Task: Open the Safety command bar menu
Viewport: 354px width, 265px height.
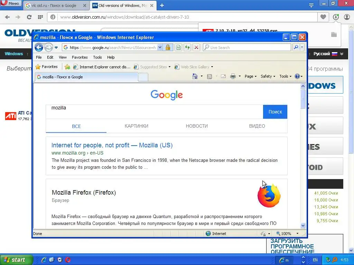Action: point(268,76)
